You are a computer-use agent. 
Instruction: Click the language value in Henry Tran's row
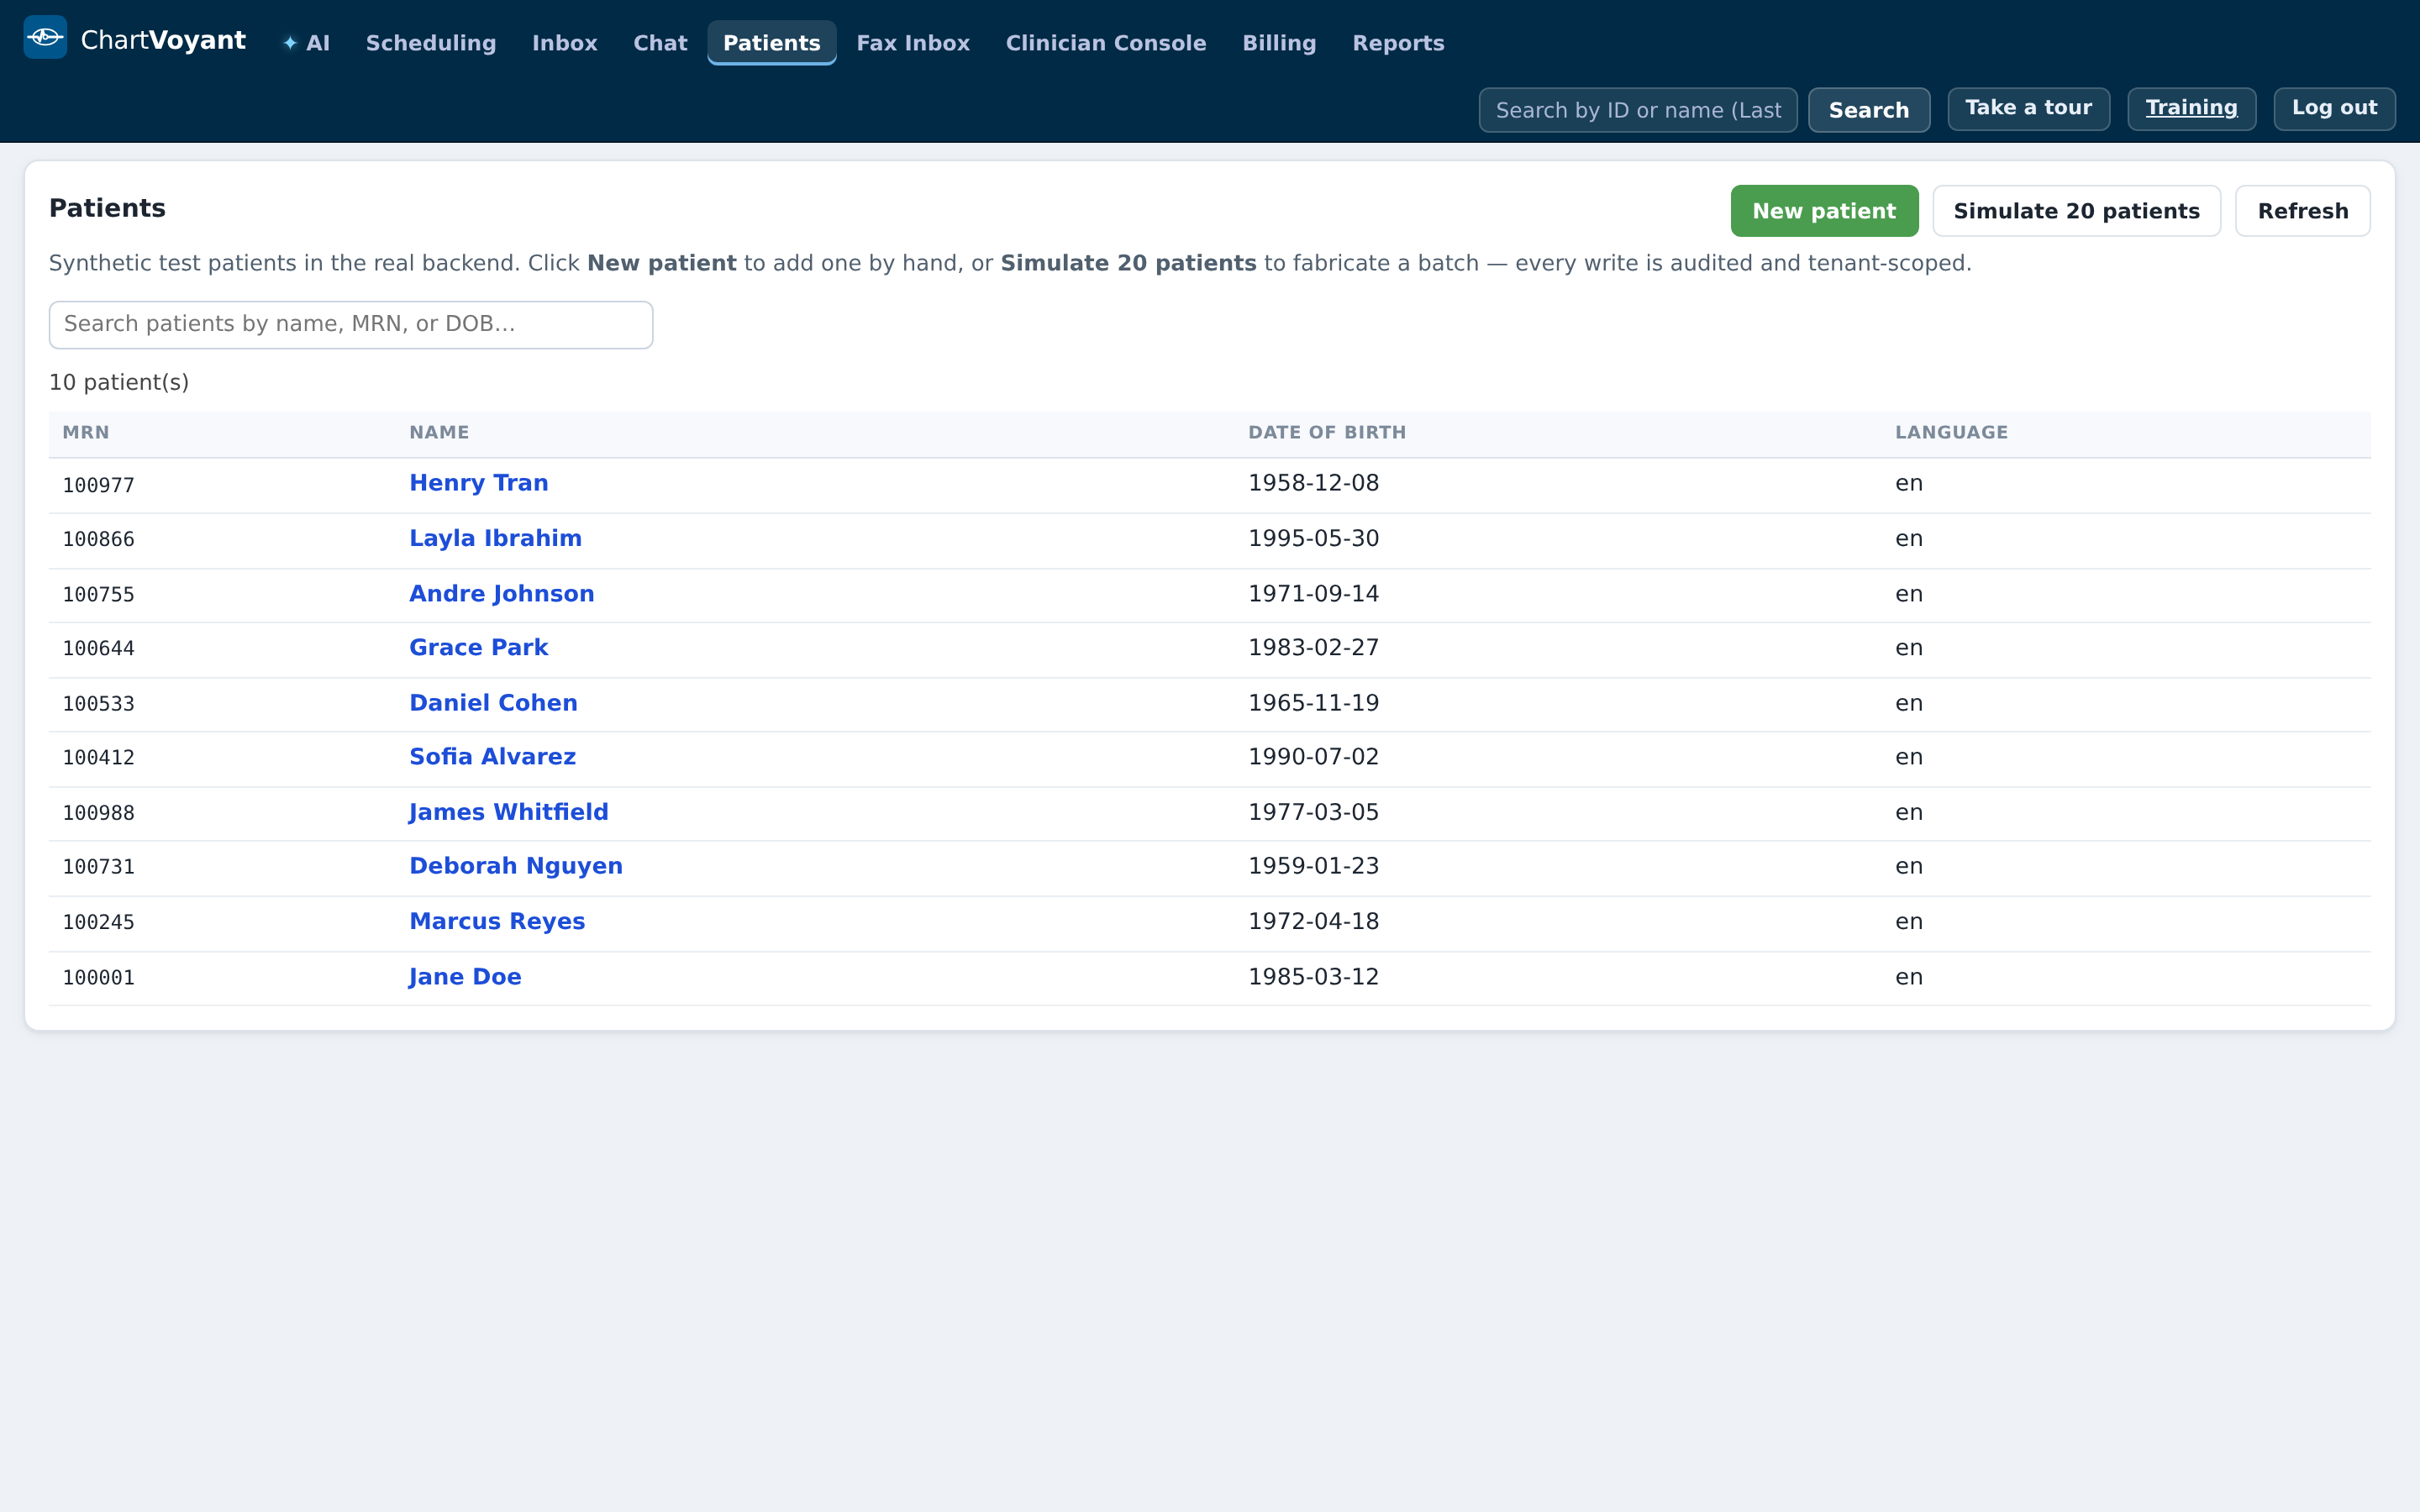1909,484
